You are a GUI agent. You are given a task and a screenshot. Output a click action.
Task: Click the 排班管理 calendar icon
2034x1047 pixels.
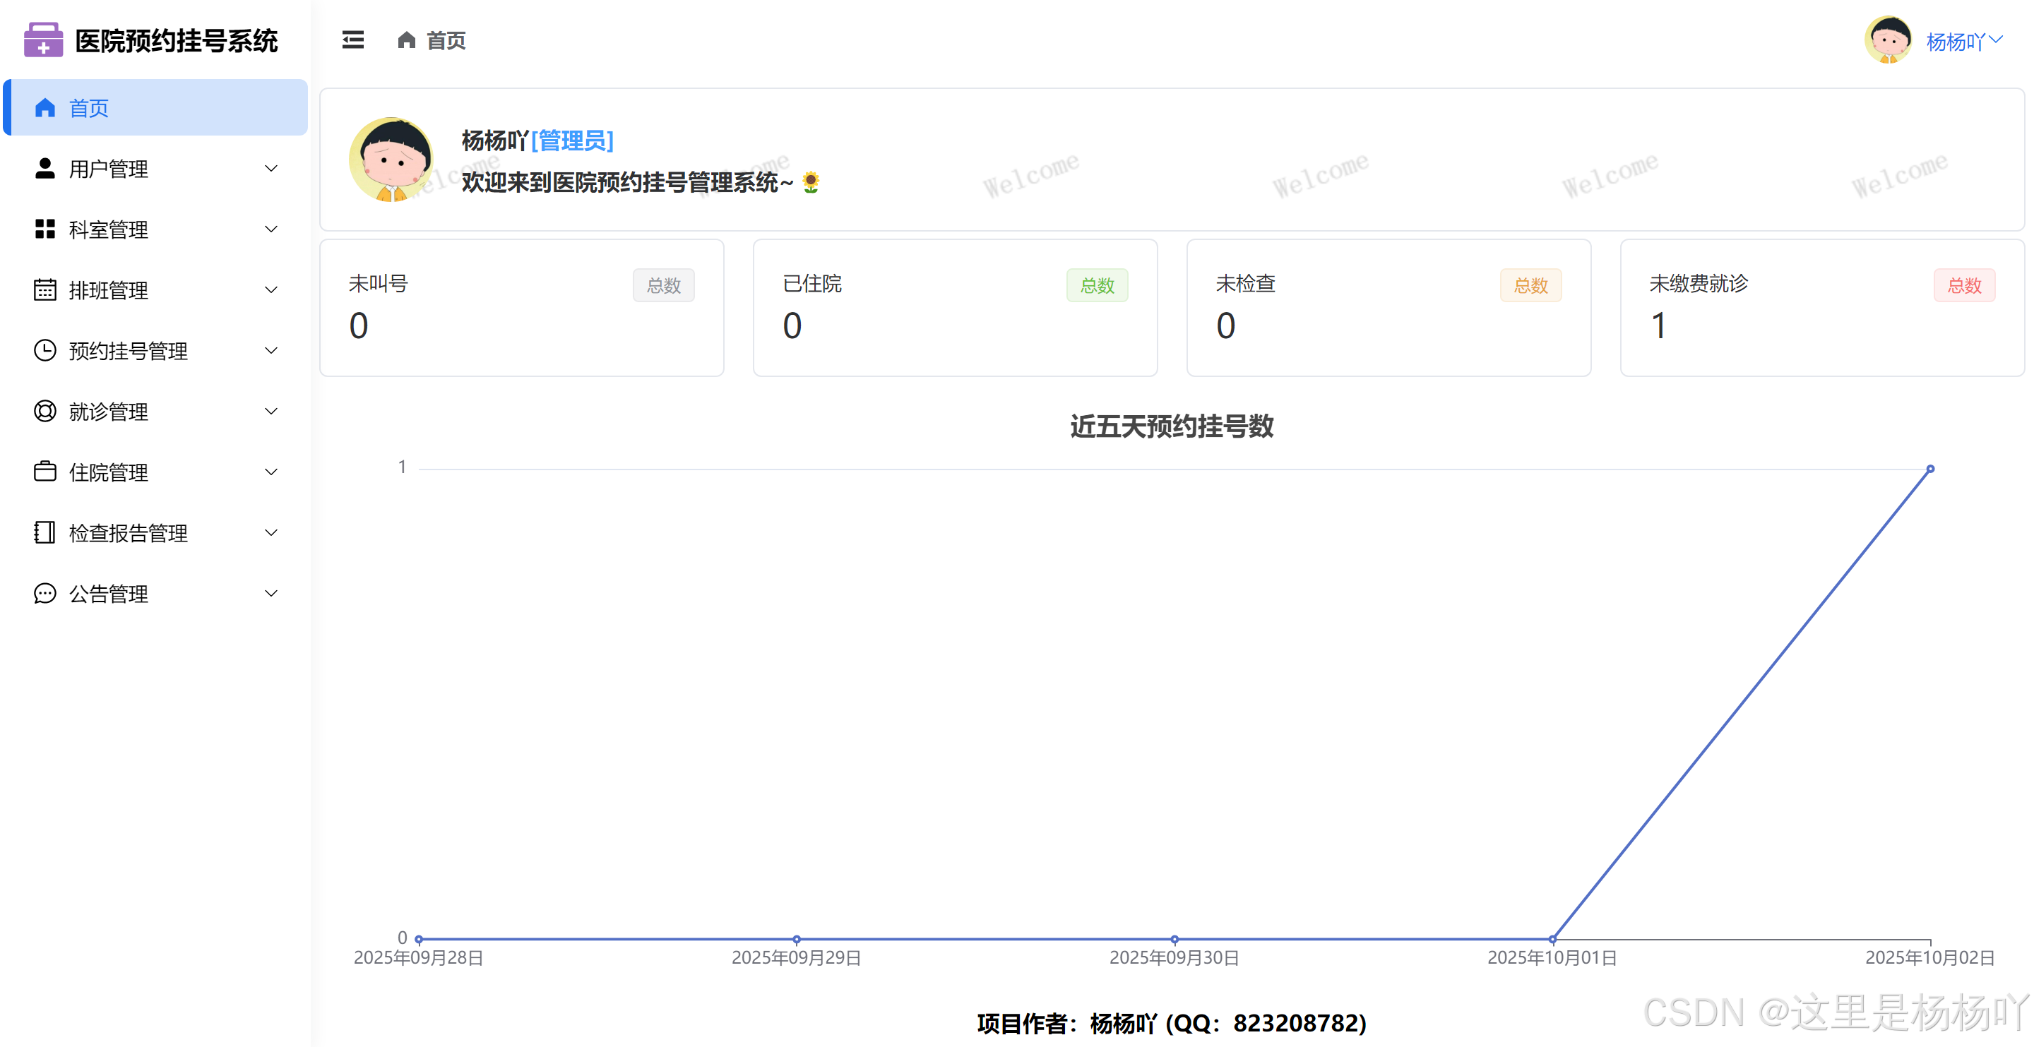click(x=45, y=289)
